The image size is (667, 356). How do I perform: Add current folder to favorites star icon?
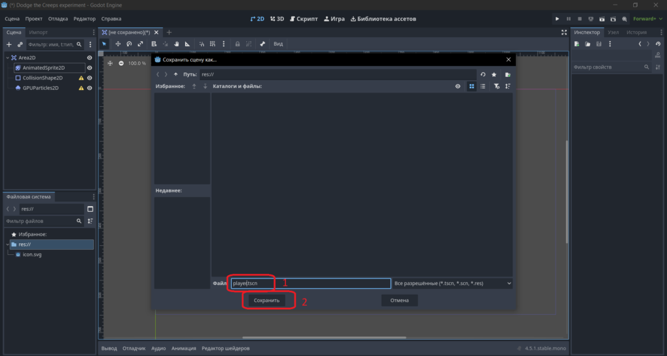click(494, 74)
